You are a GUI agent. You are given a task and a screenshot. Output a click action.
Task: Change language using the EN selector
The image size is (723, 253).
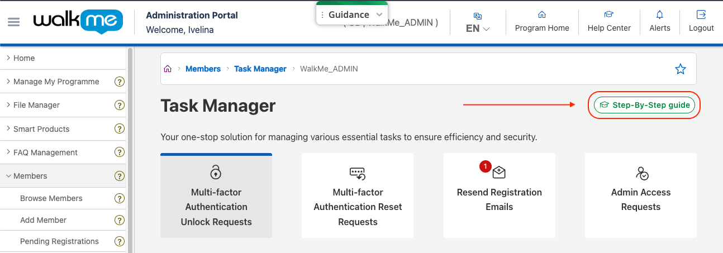coord(478,28)
